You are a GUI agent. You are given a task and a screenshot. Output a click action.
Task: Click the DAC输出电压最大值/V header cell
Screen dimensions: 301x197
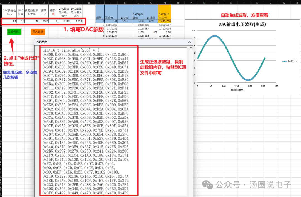76,12
